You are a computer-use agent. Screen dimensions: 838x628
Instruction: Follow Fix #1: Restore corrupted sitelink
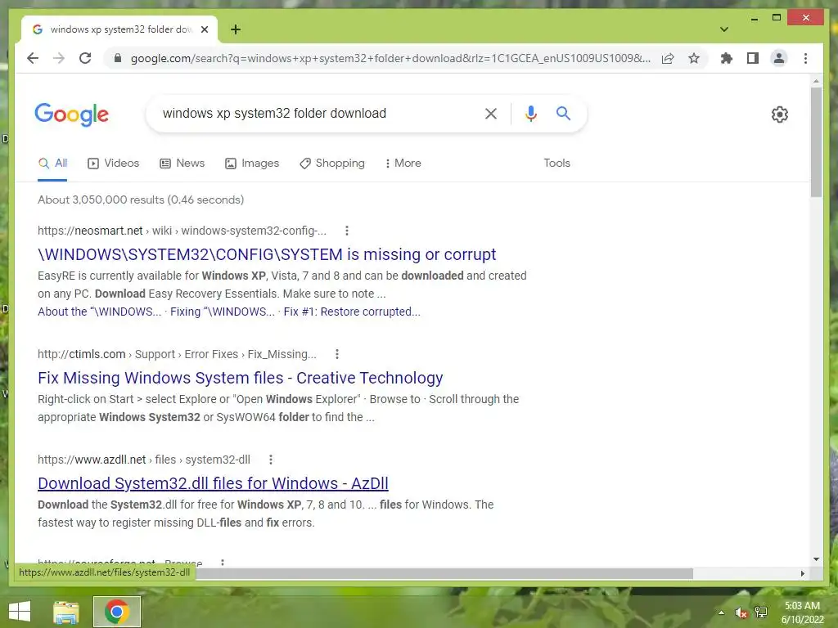(352, 312)
